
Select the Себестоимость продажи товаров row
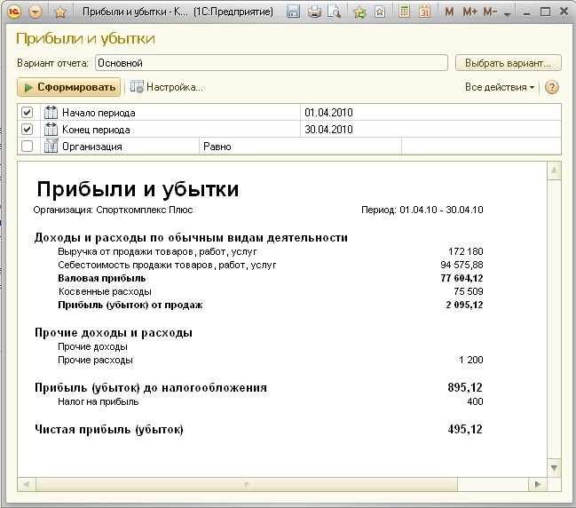[167, 265]
